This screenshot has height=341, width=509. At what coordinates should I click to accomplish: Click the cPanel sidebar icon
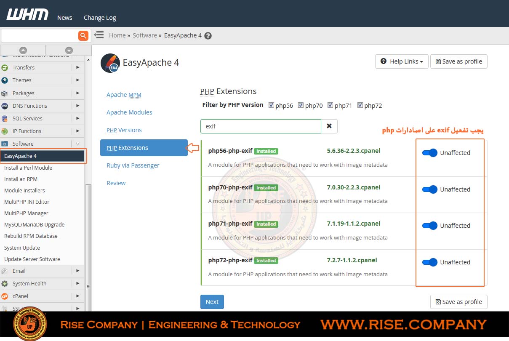pyautogui.click(x=5, y=296)
